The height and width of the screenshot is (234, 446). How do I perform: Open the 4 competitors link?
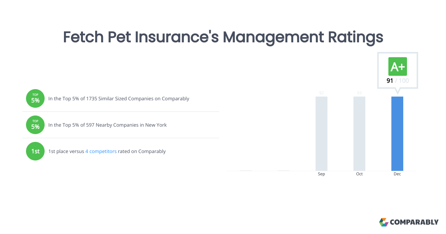101,151
